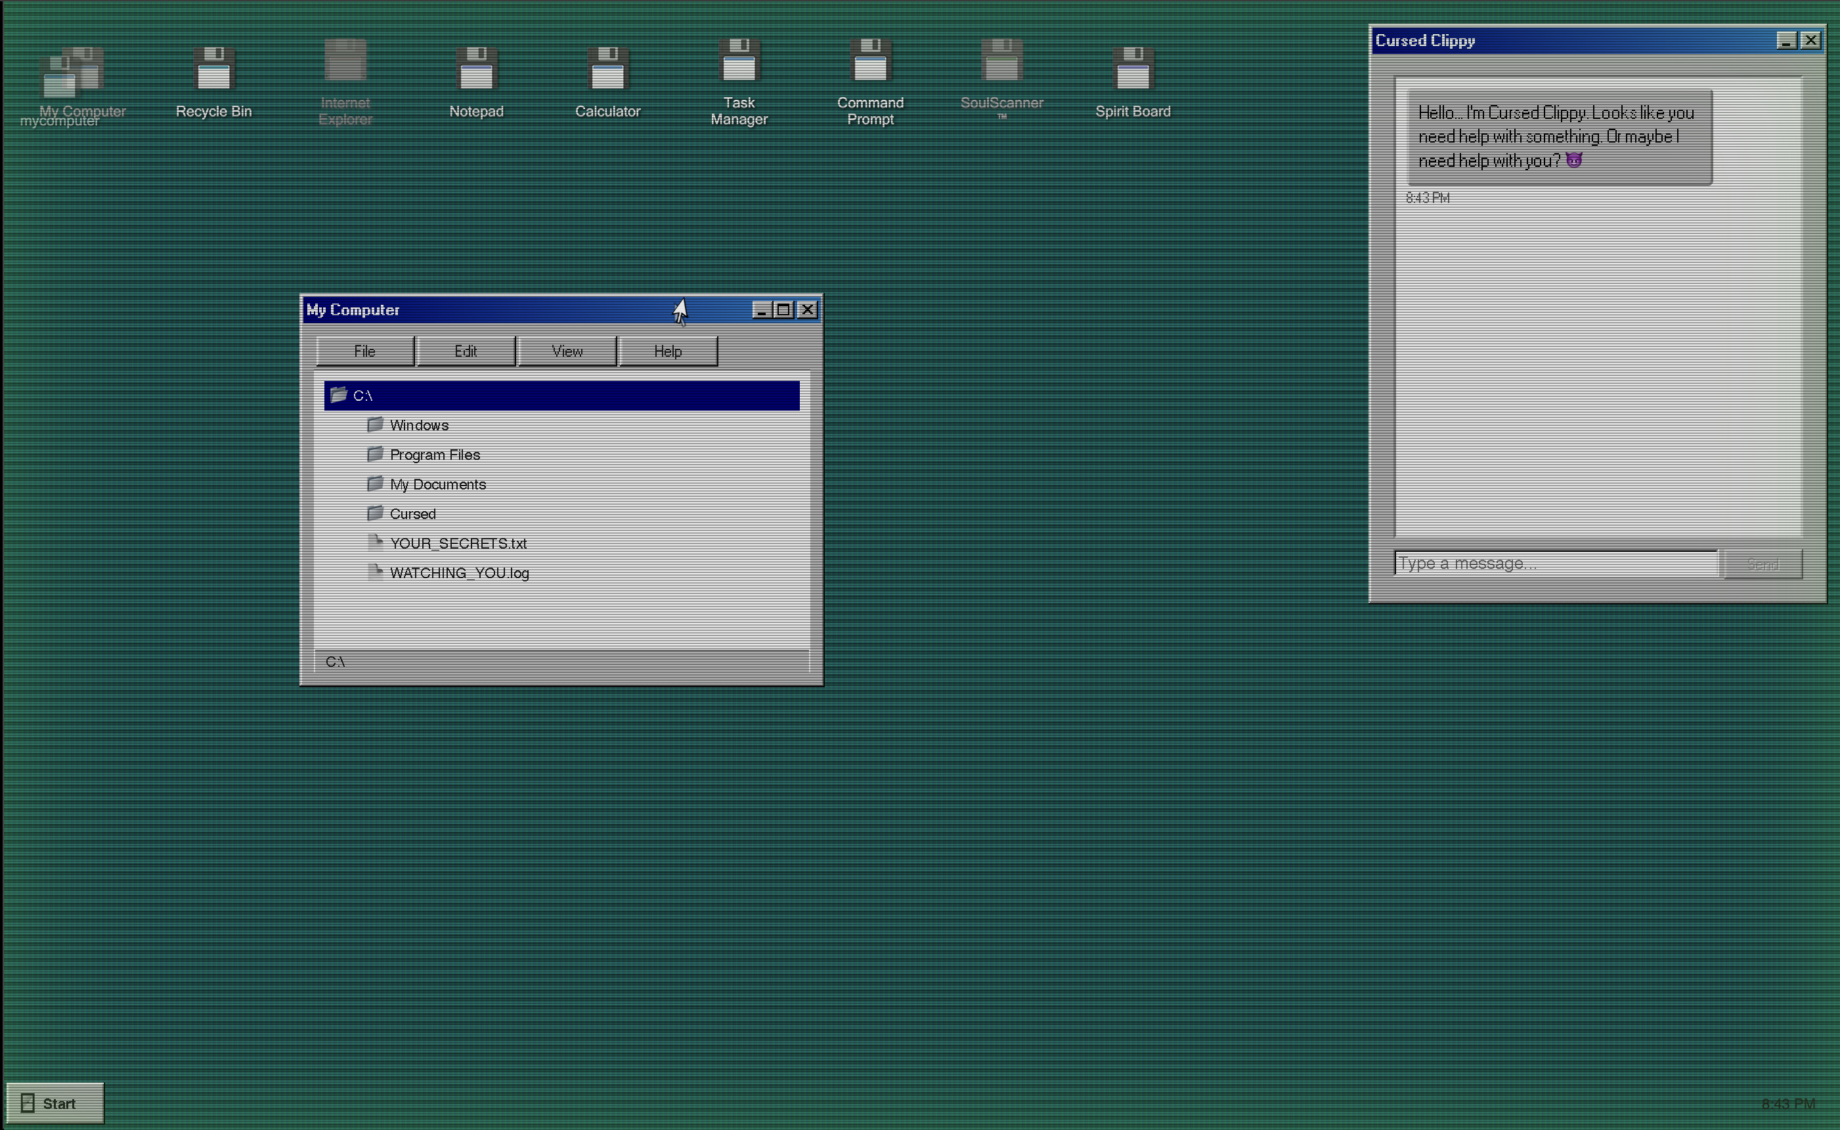Select the Cursed folder
1840x1130 pixels.
412,514
